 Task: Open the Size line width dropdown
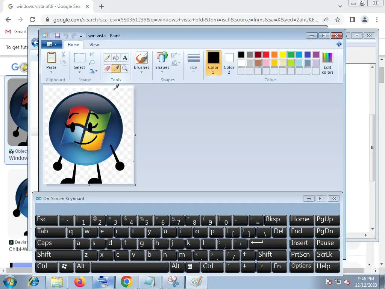click(194, 63)
